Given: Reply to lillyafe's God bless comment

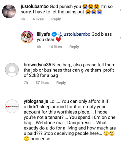Looking at the screenshot, I should [x=74, y=47].
